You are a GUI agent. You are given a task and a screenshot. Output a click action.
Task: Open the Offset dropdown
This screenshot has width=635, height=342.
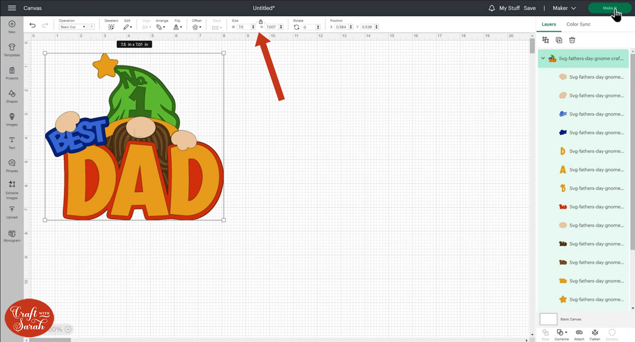coord(196,27)
